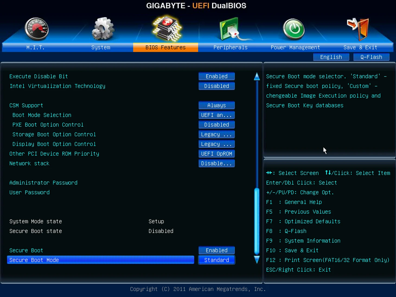Click the Secure Boot state label
Viewport: 396px width, 297px height.
click(36, 231)
